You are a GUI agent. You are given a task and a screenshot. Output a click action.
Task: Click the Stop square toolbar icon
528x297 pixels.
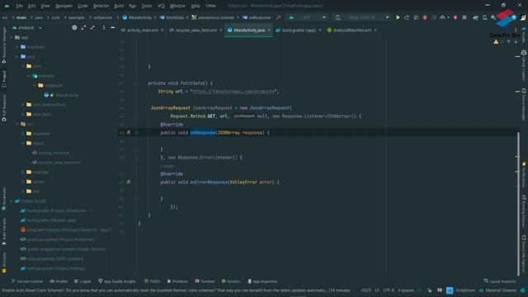pyautogui.click(x=464, y=17)
